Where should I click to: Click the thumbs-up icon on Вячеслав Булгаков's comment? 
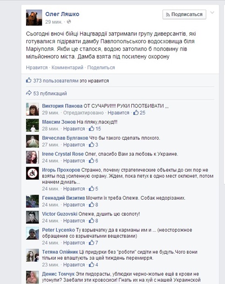point(91,144)
